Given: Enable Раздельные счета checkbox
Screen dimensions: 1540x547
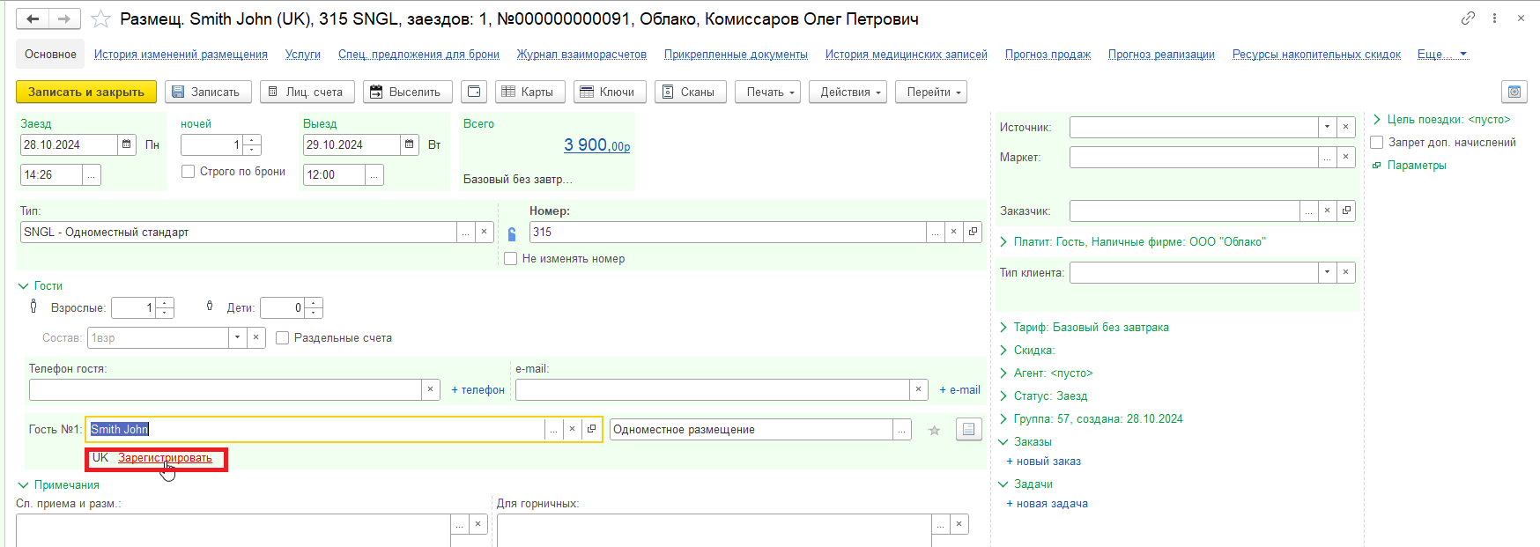Looking at the screenshot, I should tap(282, 337).
